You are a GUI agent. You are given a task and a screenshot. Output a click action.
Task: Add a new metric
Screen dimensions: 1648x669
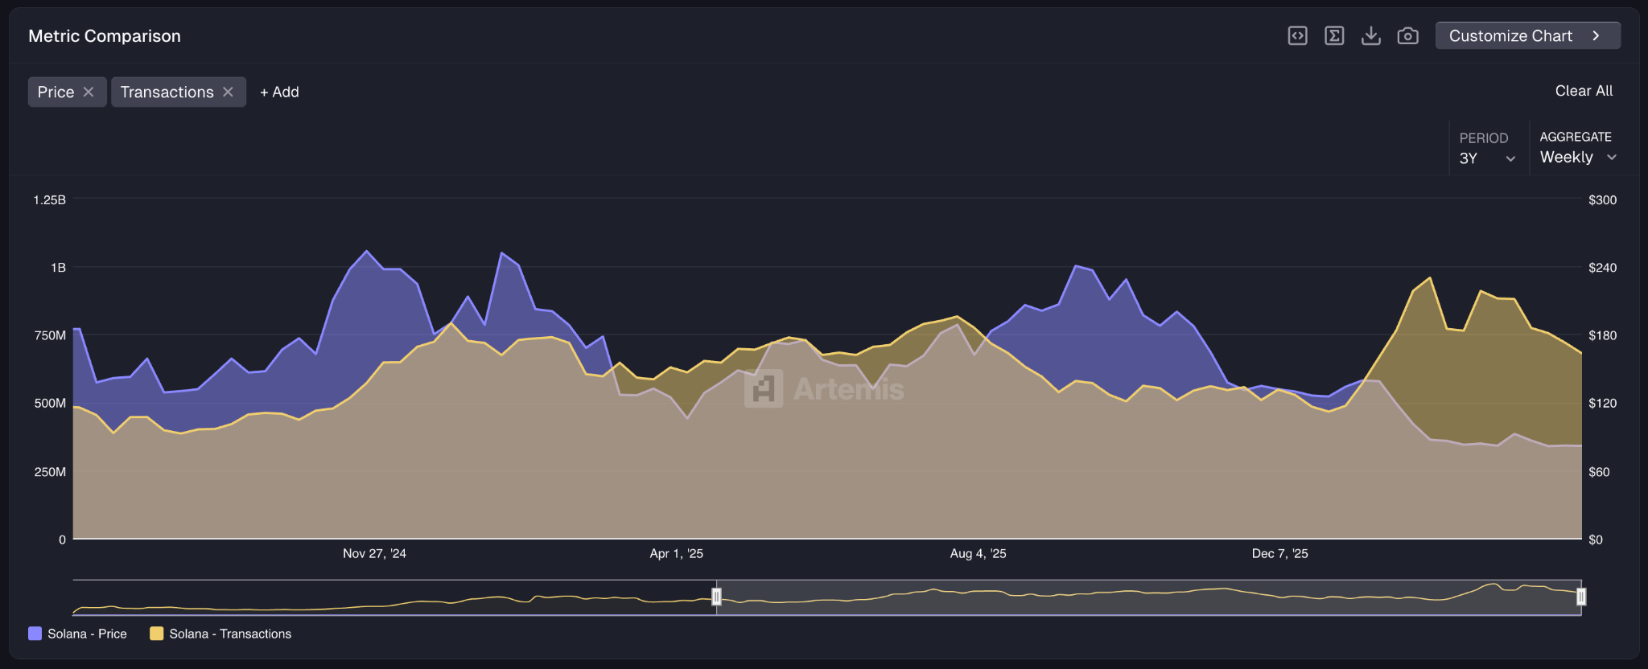coord(279,92)
